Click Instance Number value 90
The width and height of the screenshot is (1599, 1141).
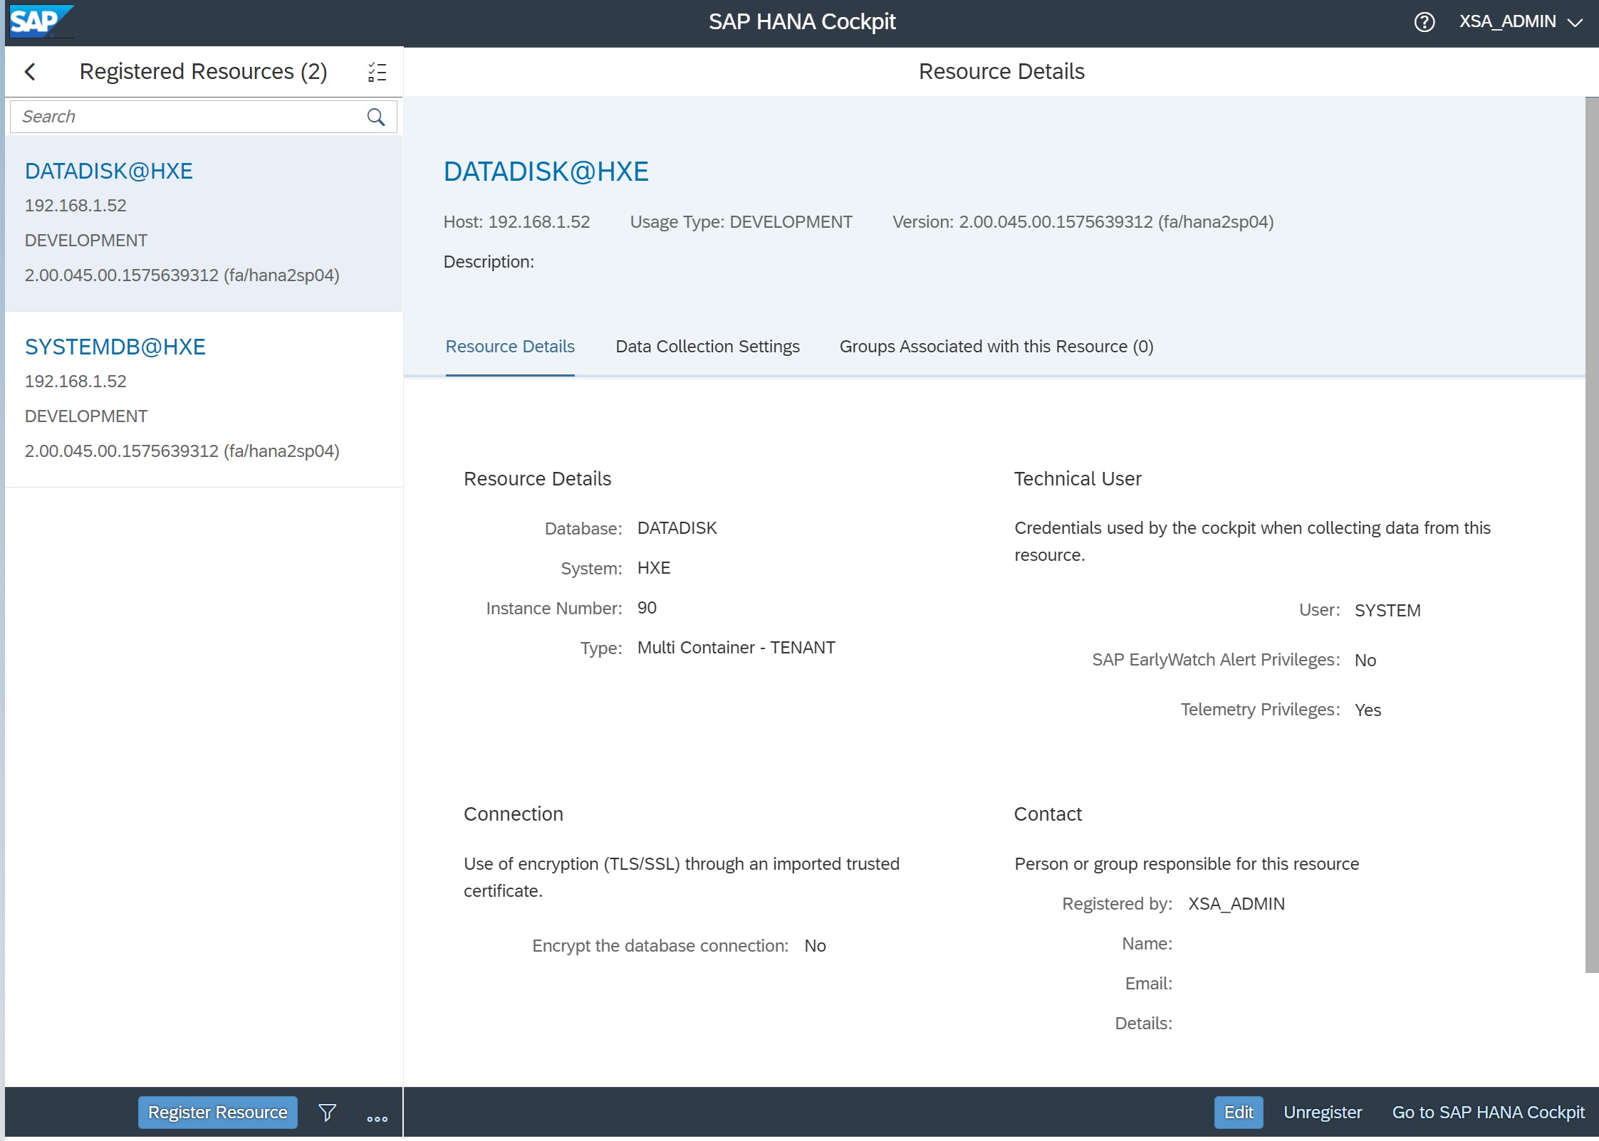pyautogui.click(x=647, y=608)
